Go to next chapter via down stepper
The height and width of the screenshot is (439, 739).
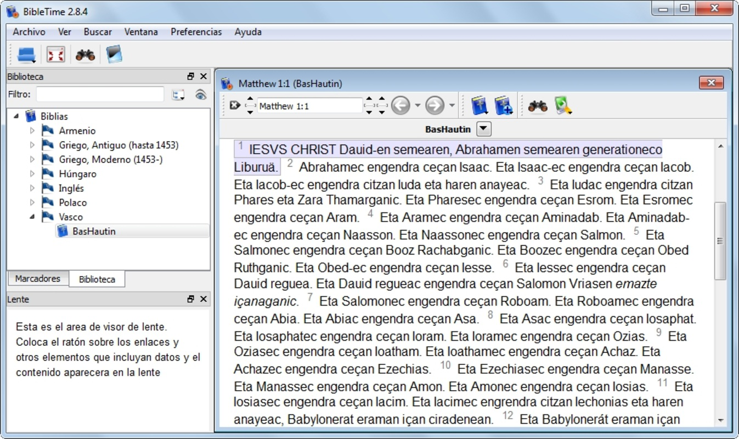pyautogui.click(x=369, y=111)
